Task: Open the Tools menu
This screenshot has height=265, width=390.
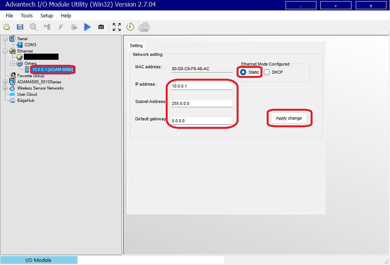Action: click(x=27, y=15)
